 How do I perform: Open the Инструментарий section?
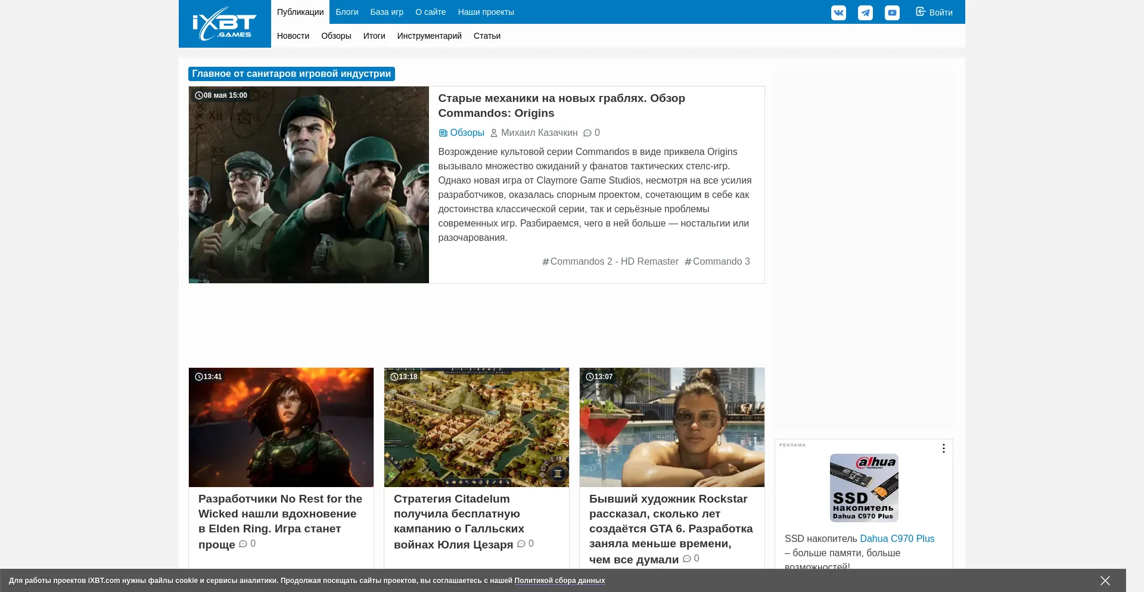430,36
